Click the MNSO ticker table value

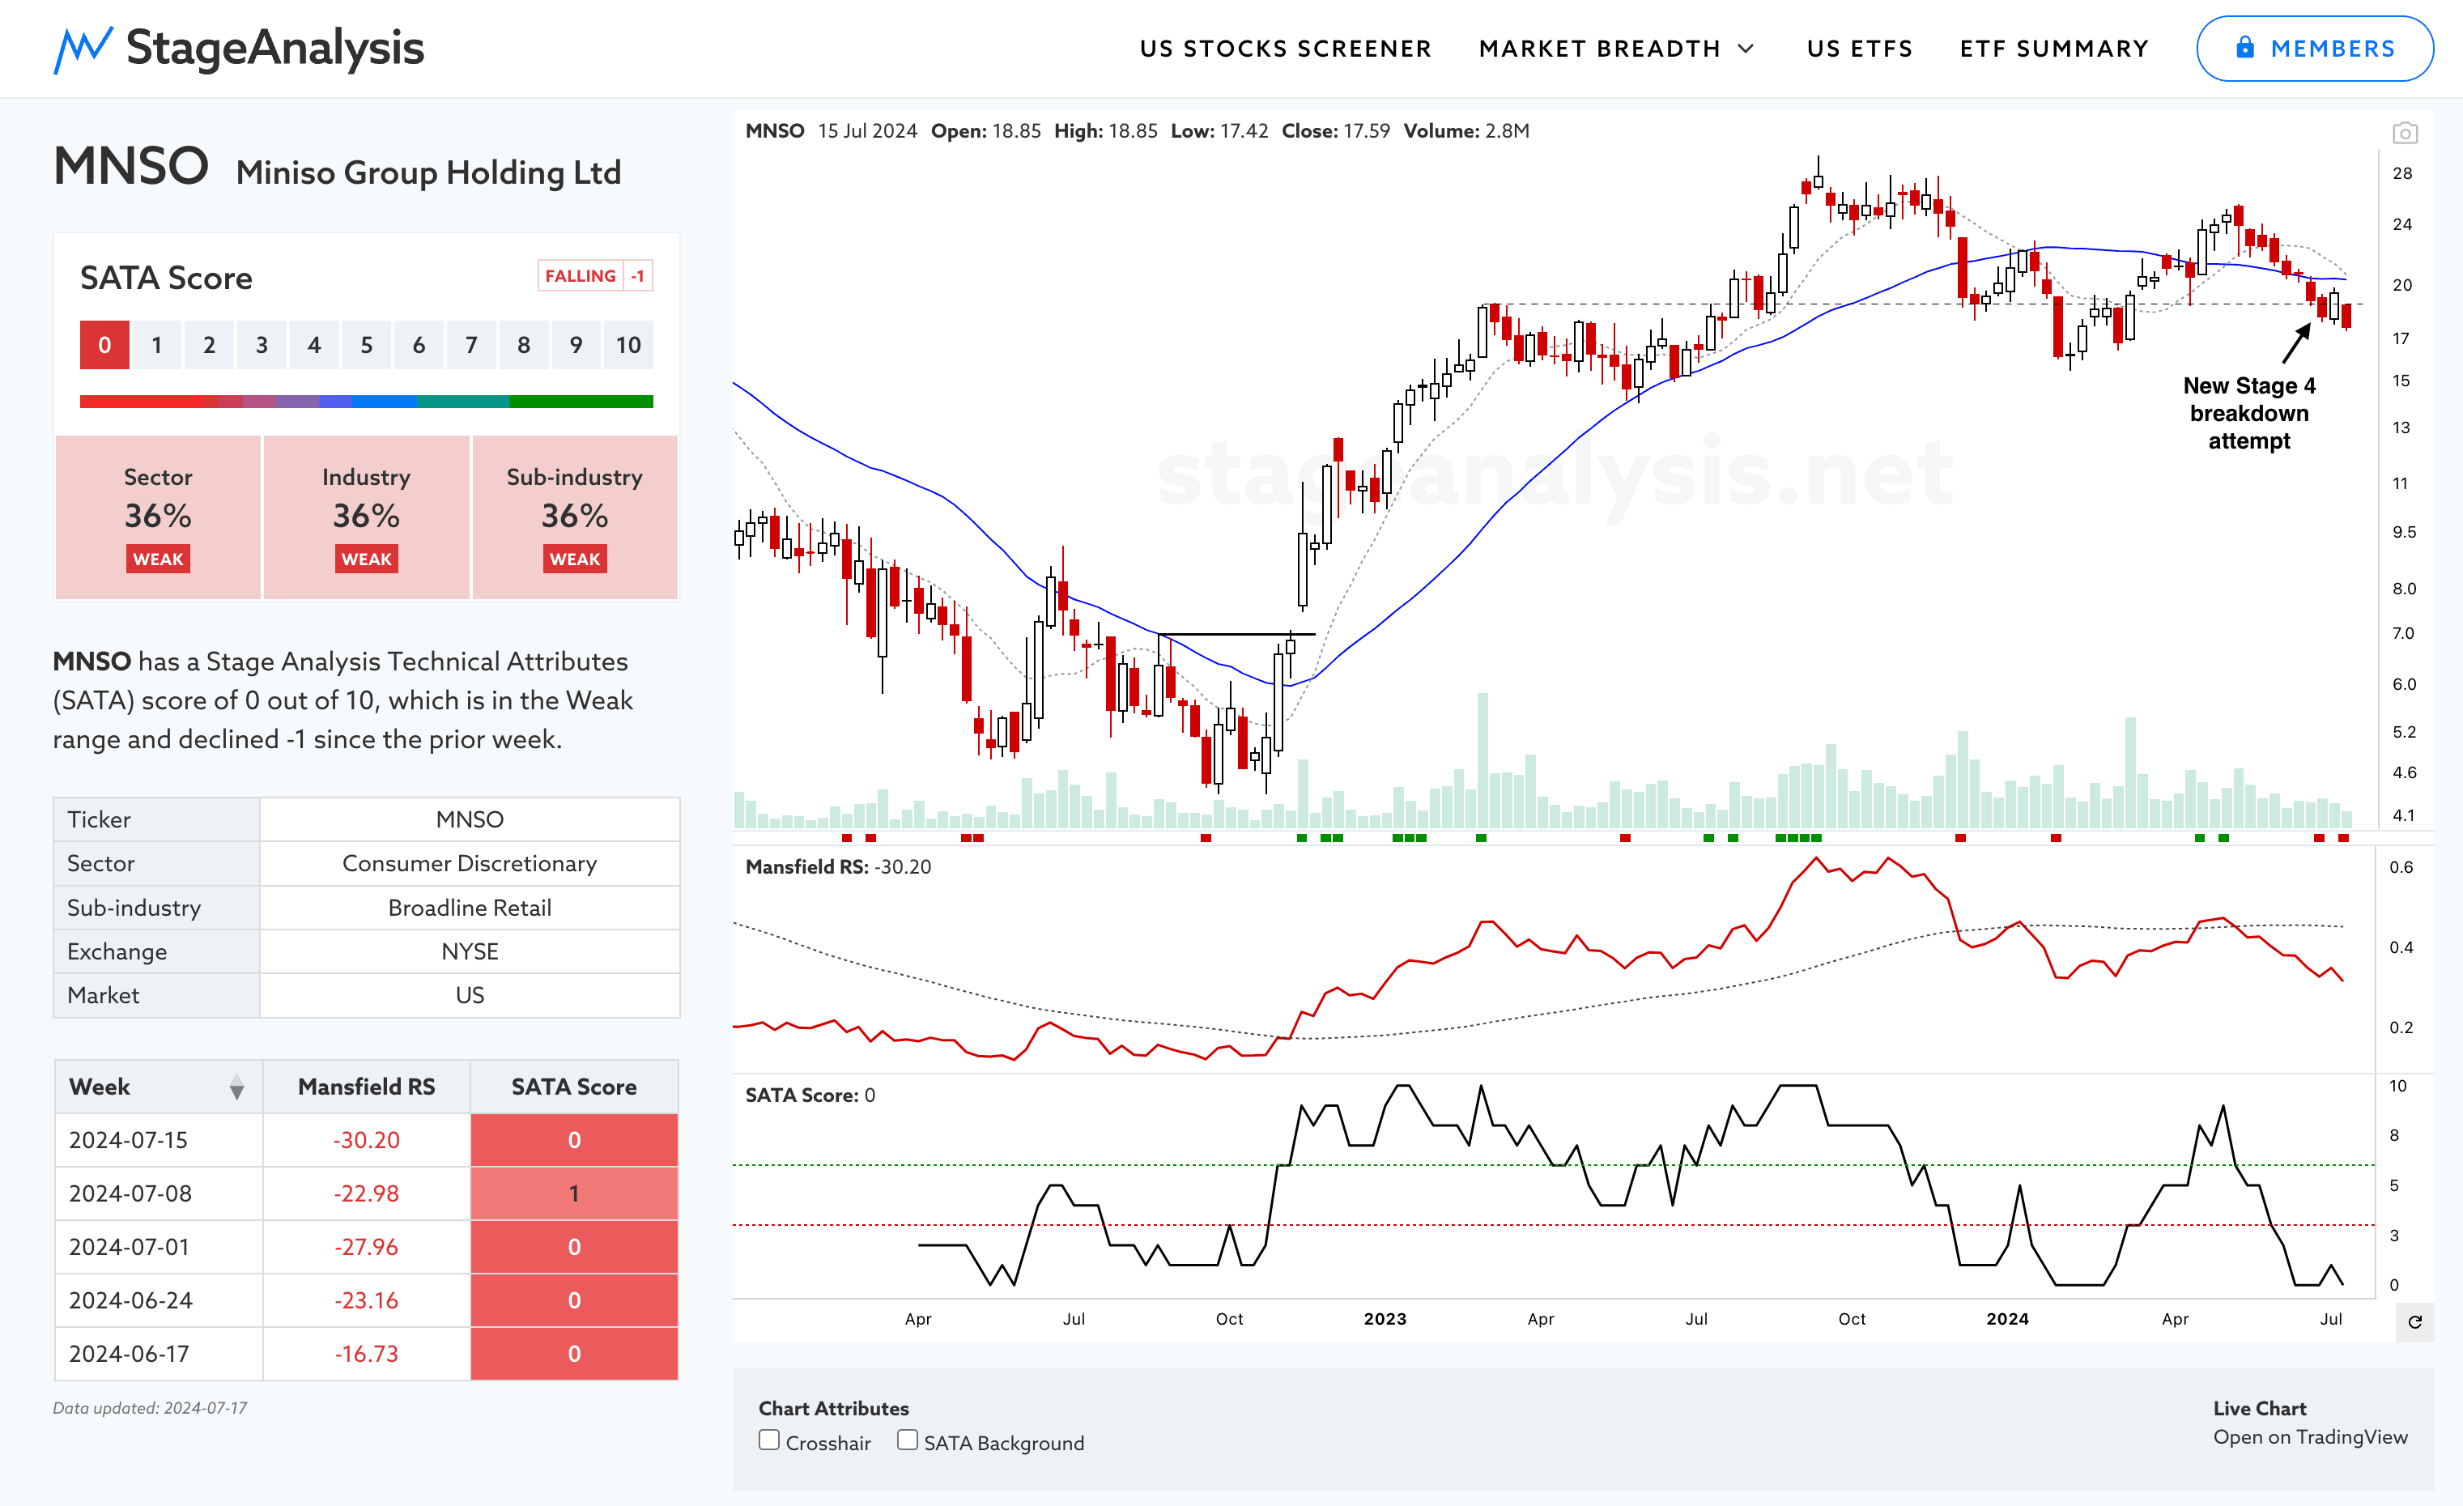[470, 819]
